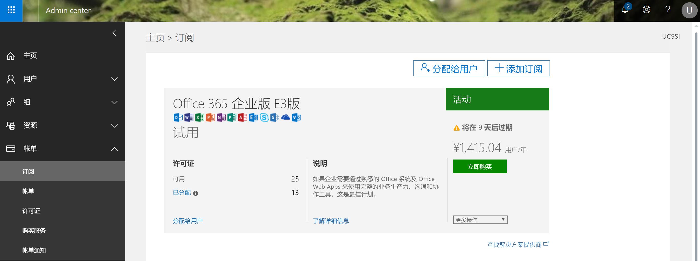The width and height of the screenshot is (700, 261).
Task: Open the 已分配 link
Action: [x=182, y=192]
